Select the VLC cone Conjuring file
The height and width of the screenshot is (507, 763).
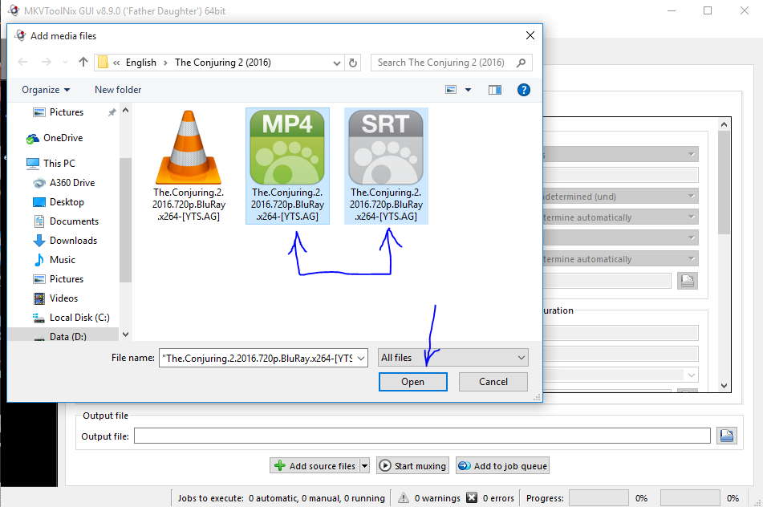pos(189,166)
